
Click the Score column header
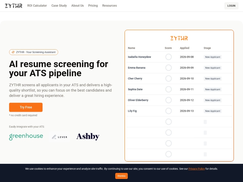pyautogui.click(x=168, y=48)
